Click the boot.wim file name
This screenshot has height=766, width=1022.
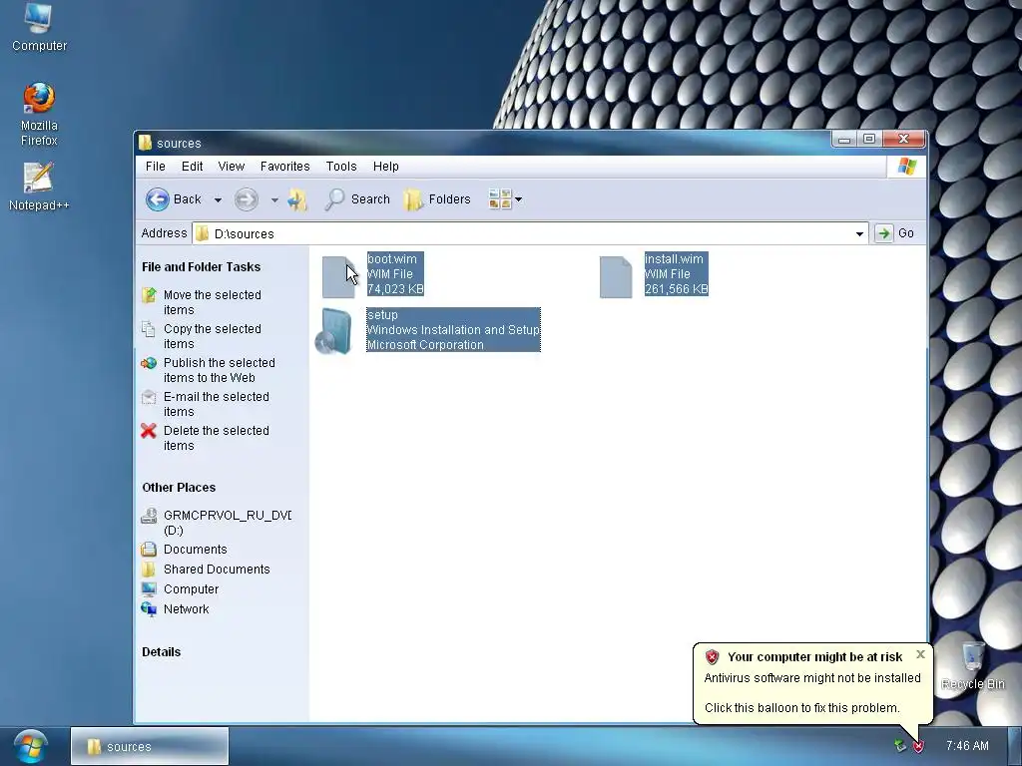(391, 258)
